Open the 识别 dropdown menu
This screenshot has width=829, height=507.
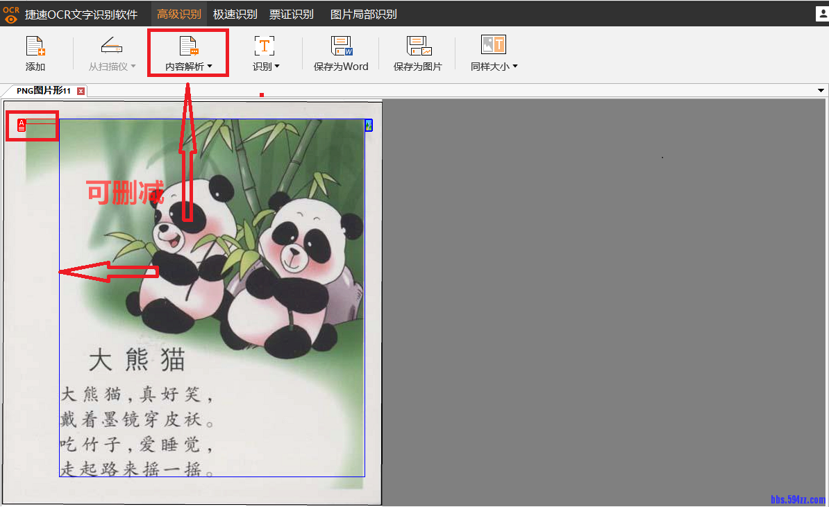tap(278, 67)
